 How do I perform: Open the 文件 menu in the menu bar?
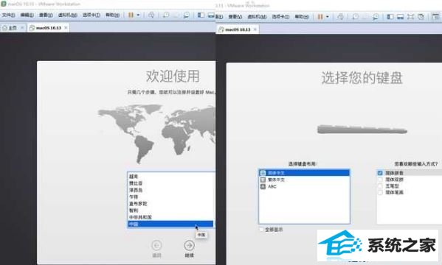(8, 15)
